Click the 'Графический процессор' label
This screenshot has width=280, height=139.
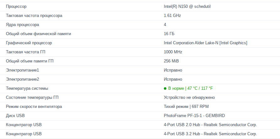pyautogui.click(x=29, y=43)
